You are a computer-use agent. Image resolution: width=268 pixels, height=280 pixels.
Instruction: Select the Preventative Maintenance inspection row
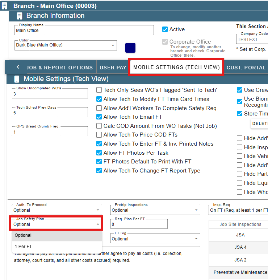click(238, 272)
